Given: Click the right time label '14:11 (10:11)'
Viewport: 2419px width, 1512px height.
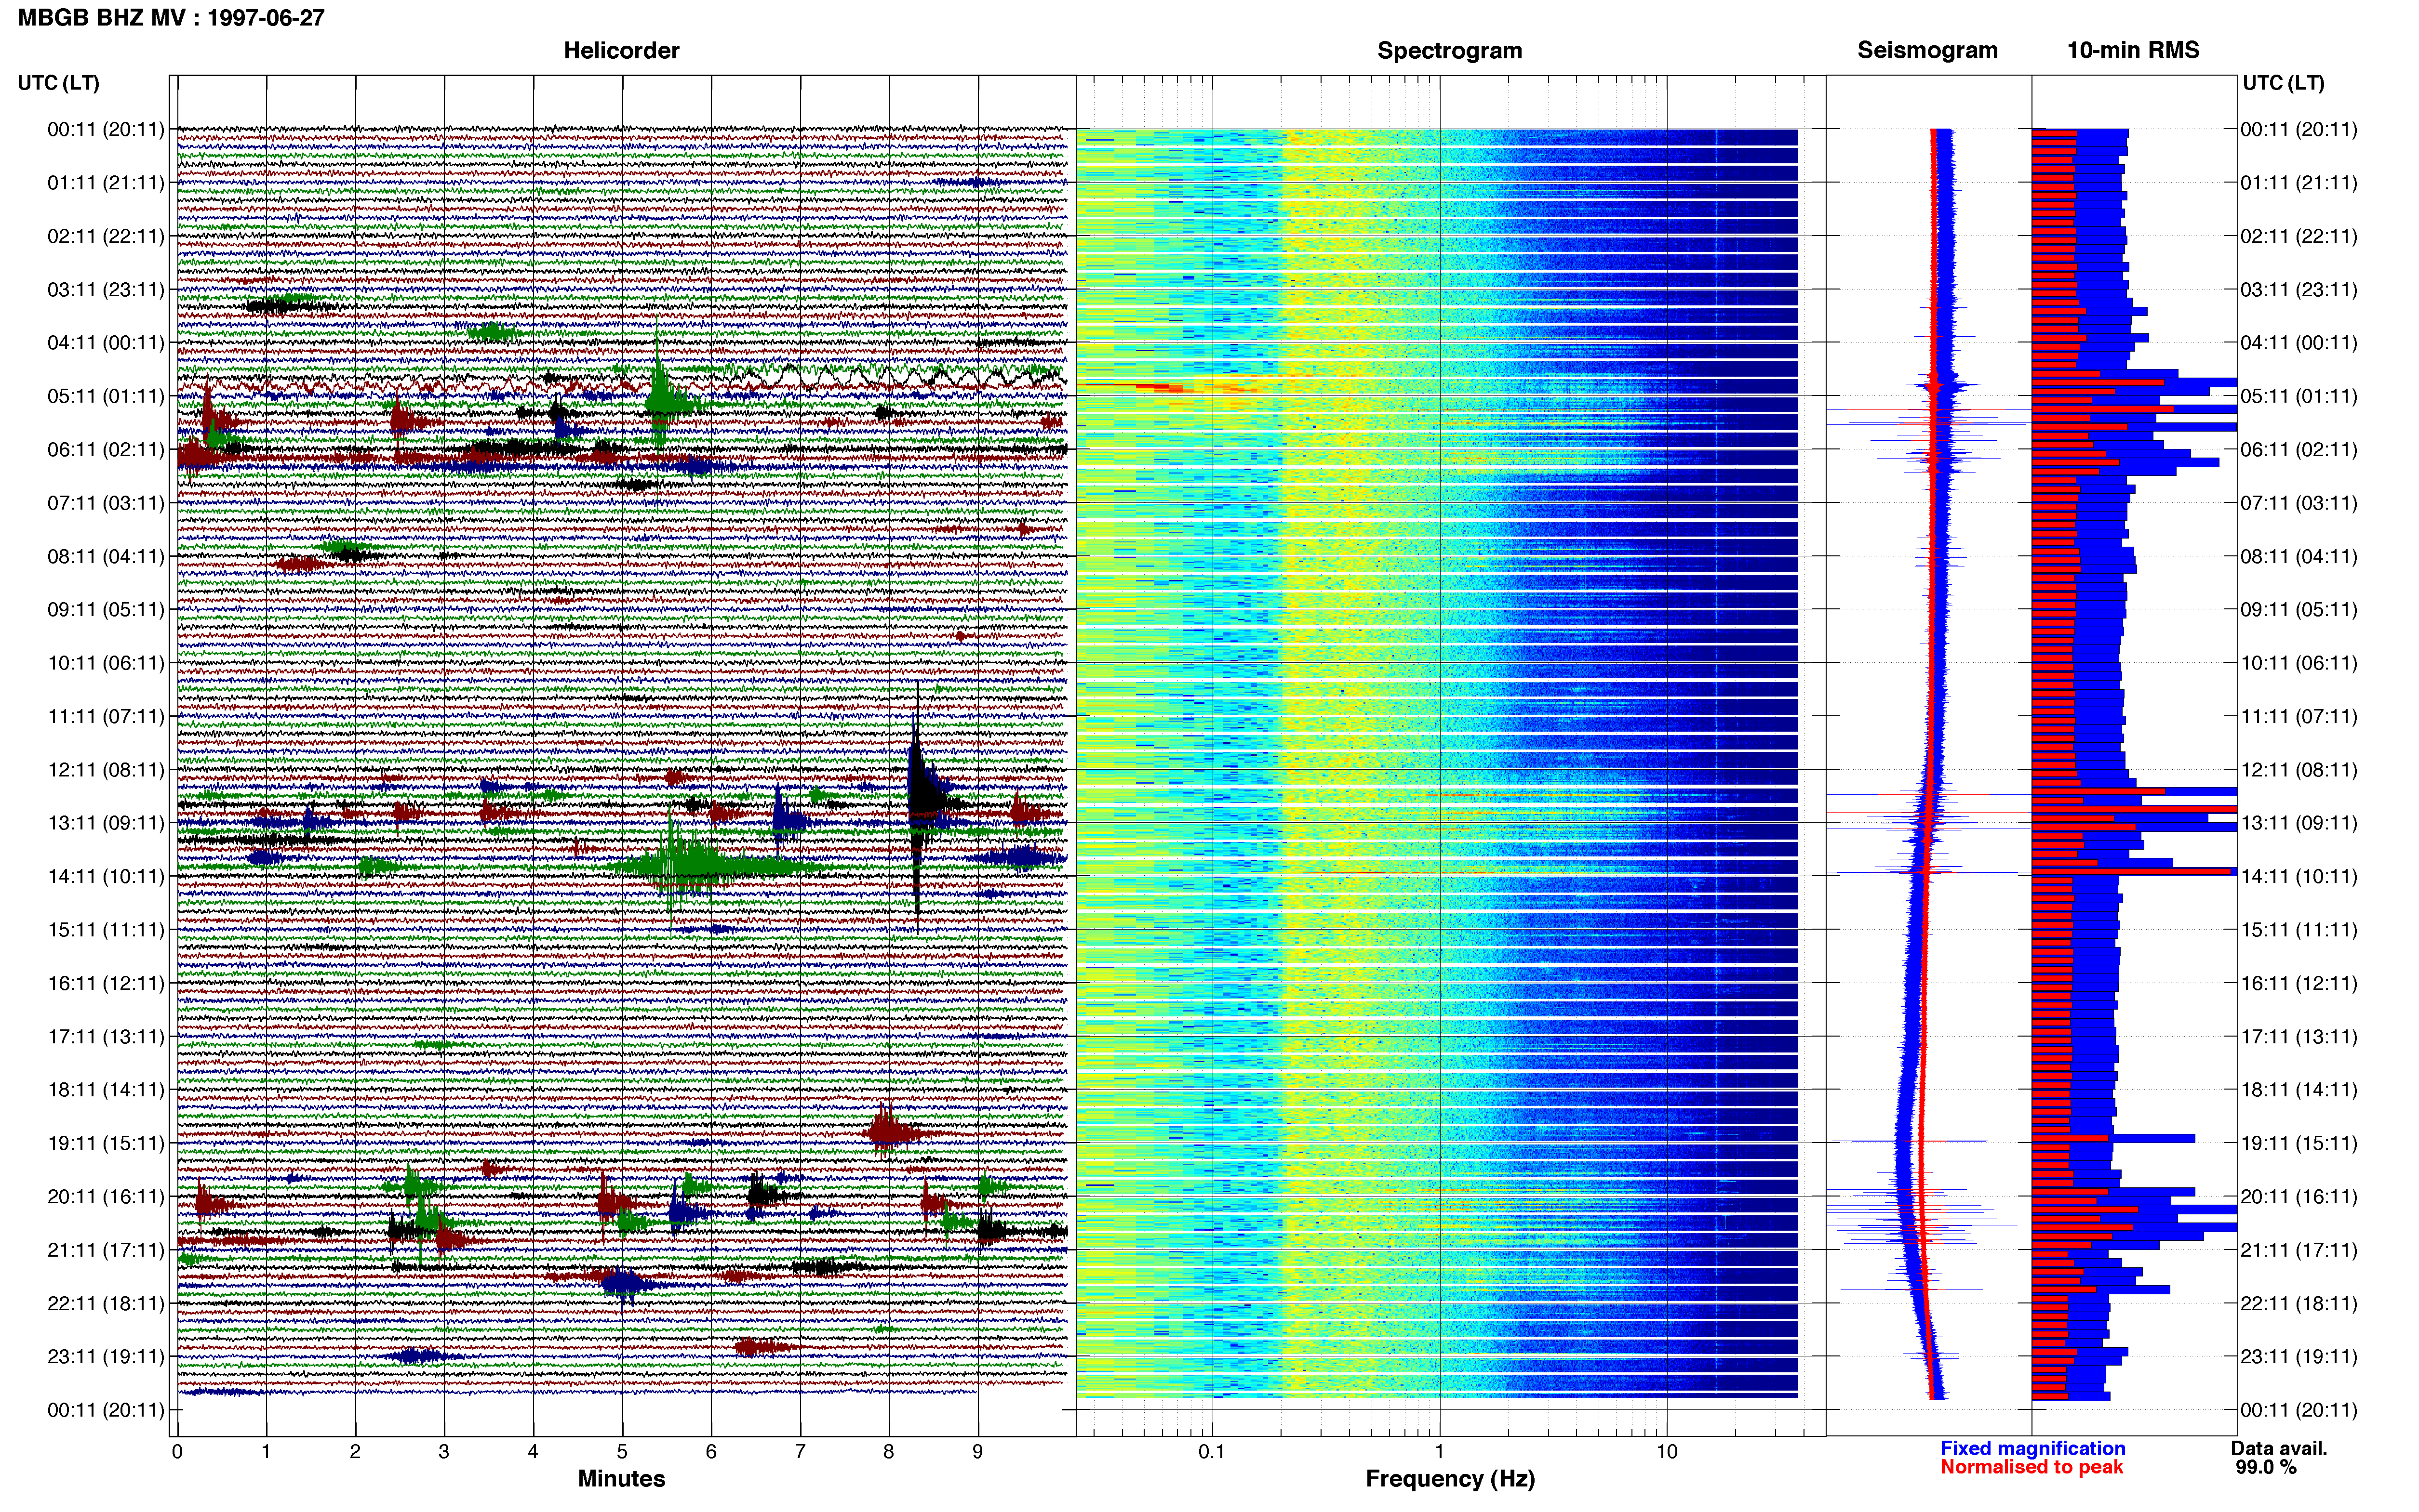Looking at the screenshot, I should pos(2299,876).
